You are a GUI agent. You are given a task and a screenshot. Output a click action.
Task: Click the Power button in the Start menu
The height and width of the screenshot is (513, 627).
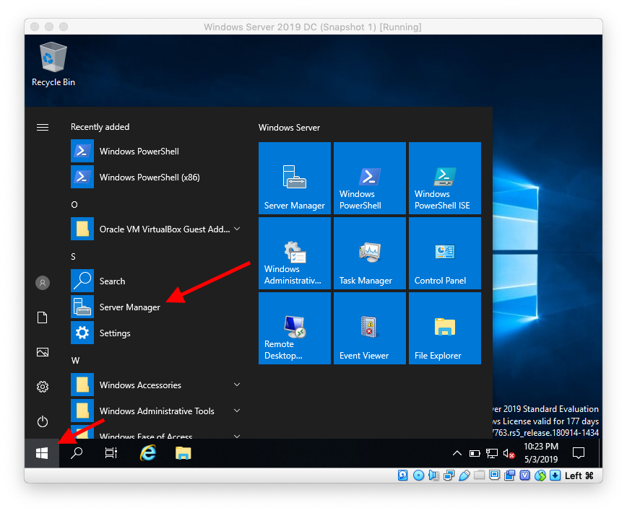pos(42,421)
